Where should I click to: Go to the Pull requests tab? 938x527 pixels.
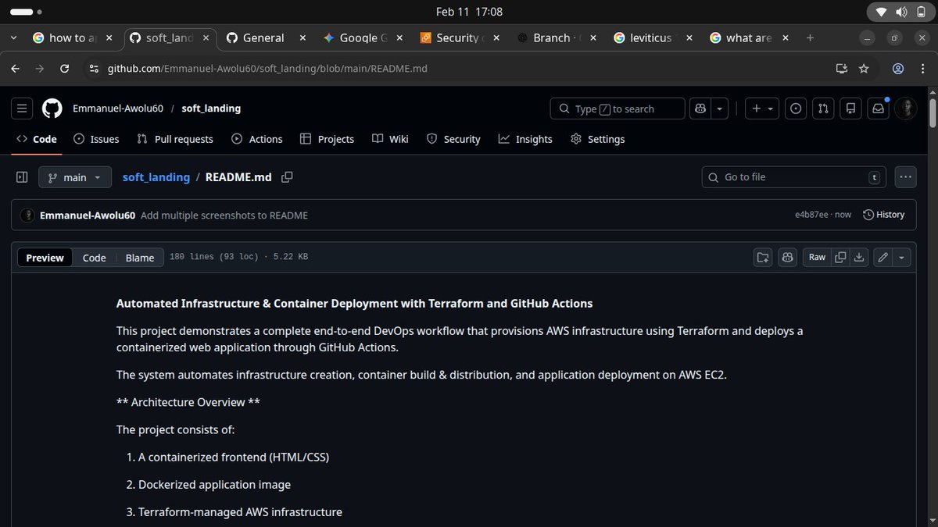pos(175,139)
